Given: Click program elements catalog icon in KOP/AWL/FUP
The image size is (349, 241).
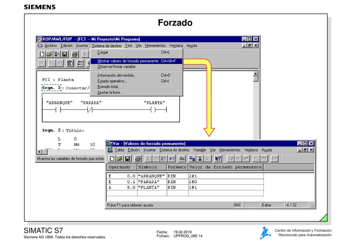Looking at the screenshot, I should pyautogui.click(x=70, y=63).
